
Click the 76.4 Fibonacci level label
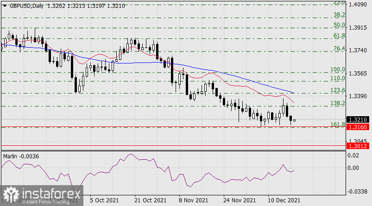[x=339, y=49]
